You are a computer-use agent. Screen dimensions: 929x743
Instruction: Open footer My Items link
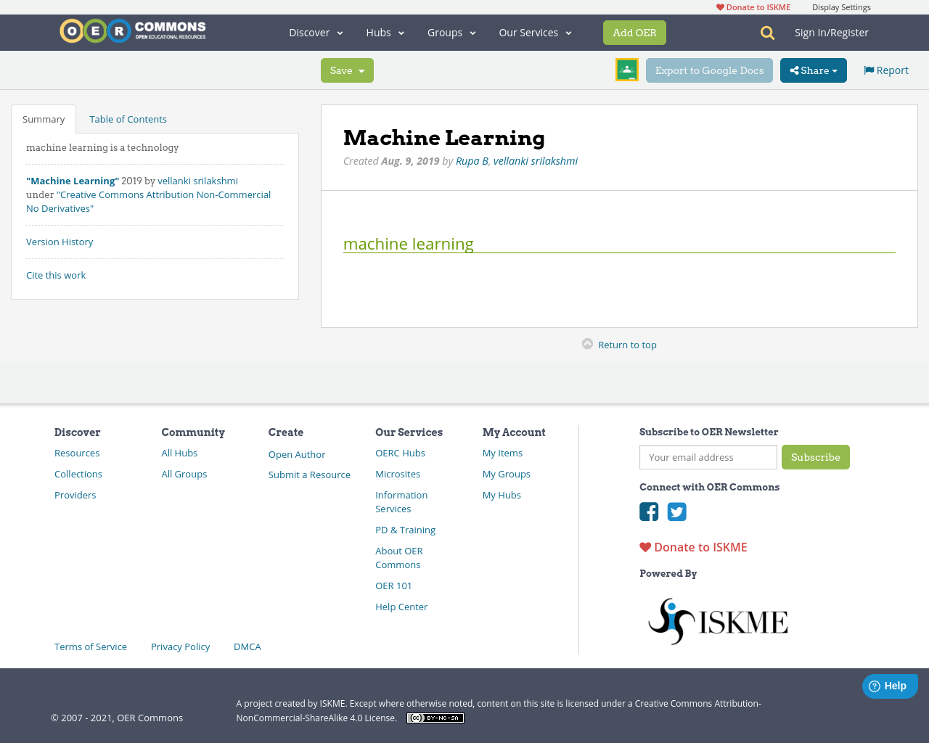502,453
